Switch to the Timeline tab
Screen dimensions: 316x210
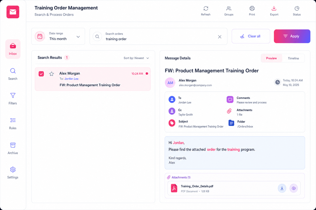[293, 58]
